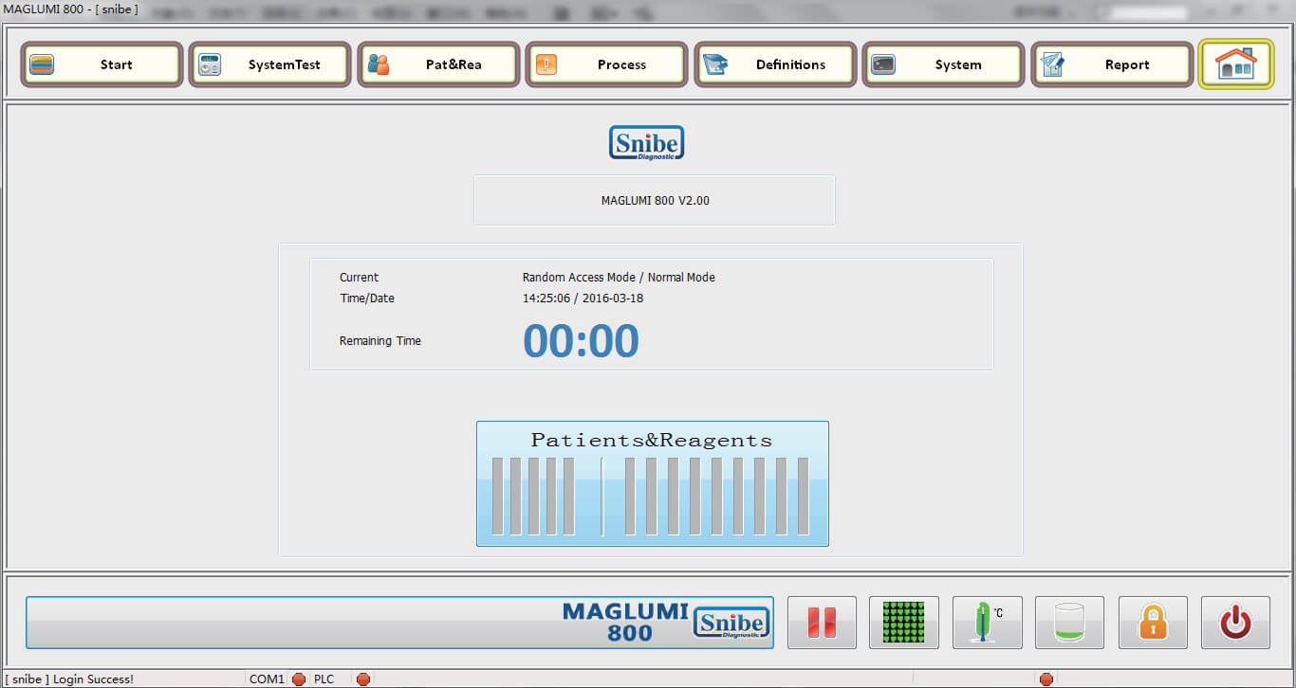The image size is (1296, 688).
Task: Click the red pause button
Action: [822, 623]
